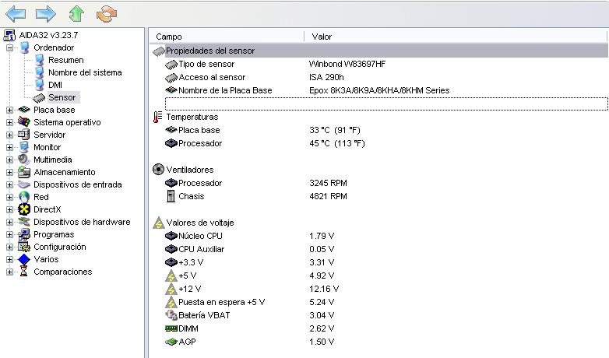The height and width of the screenshot is (358, 609).
Task: Select Nombre del sistema item
Action: tap(85, 72)
